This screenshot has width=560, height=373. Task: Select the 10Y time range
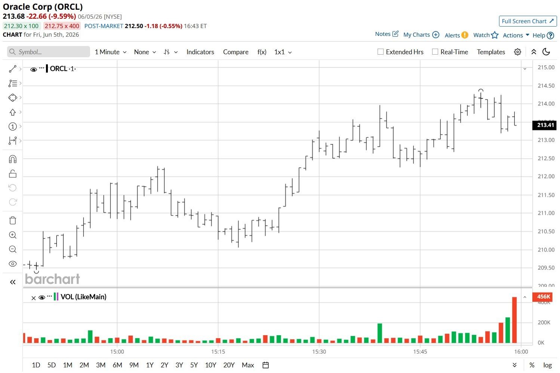[x=210, y=365]
